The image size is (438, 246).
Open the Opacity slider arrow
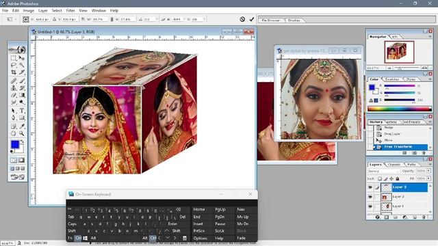429,171
